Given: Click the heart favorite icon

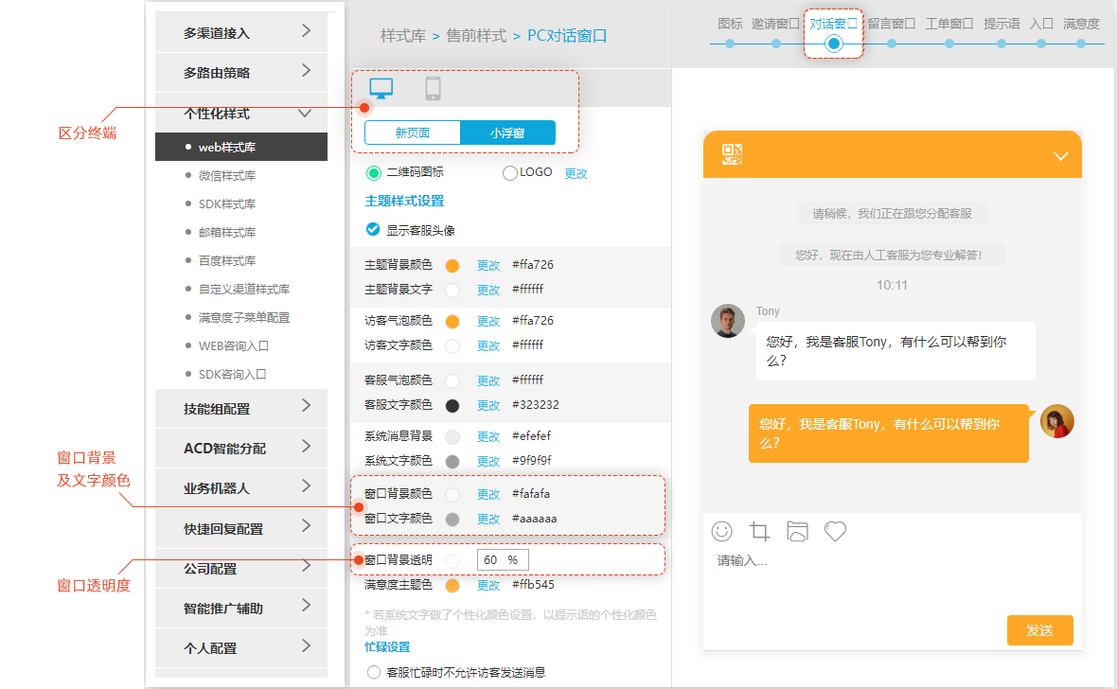Looking at the screenshot, I should point(834,531).
